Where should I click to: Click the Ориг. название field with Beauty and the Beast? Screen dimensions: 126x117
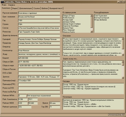click(39, 17)
